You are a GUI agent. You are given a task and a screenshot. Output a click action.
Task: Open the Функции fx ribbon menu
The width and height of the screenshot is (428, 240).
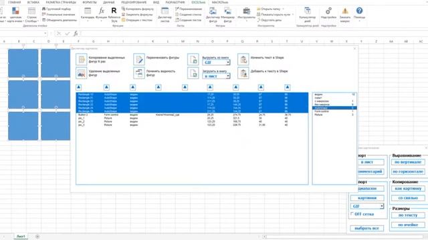tap(102, 14)
